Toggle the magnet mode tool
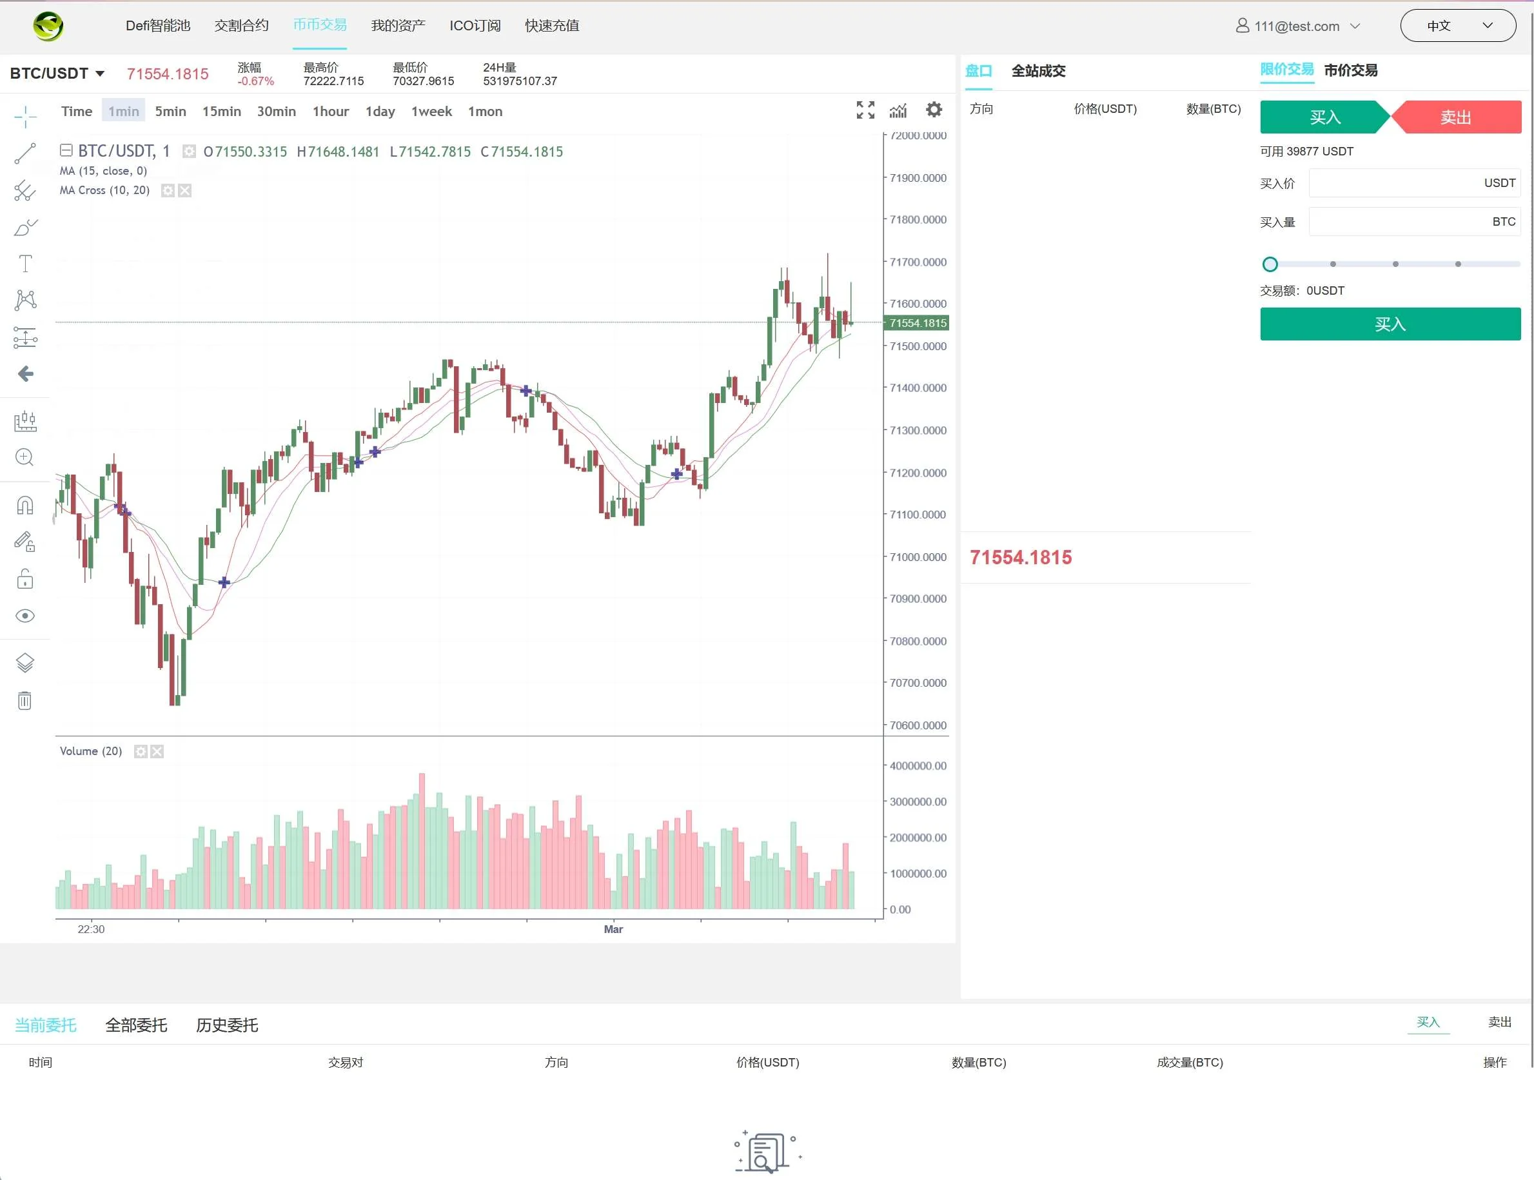The image size is (1534, 1180). point(25,505)
